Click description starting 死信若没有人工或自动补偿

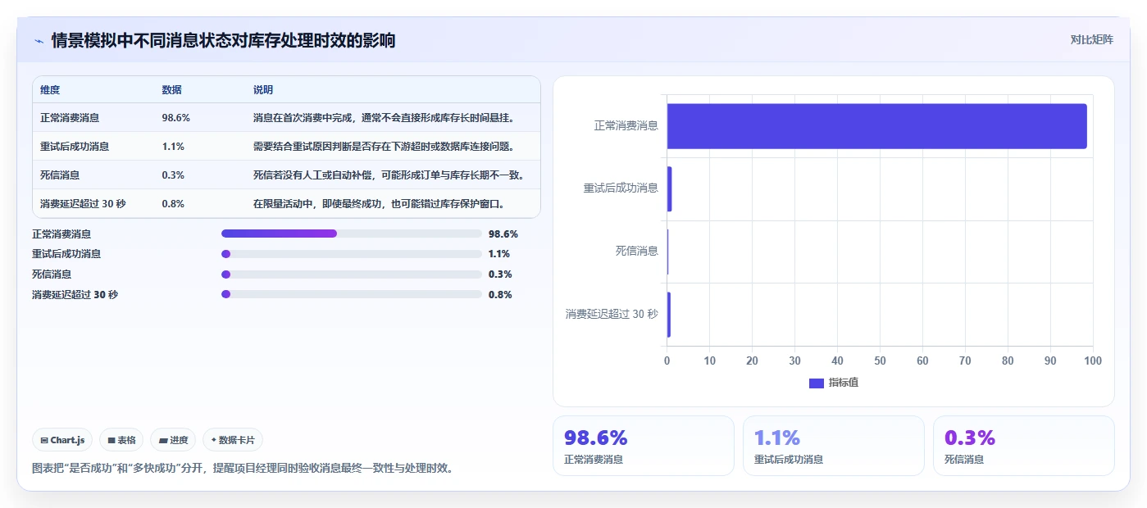pyautogui.click(x=389, y=175)
